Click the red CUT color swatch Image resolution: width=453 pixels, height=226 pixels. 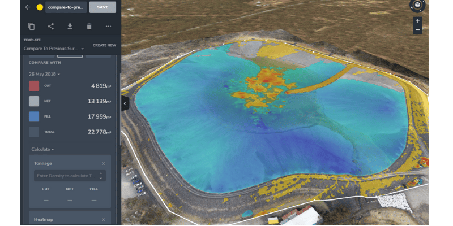tap(35, 86)
